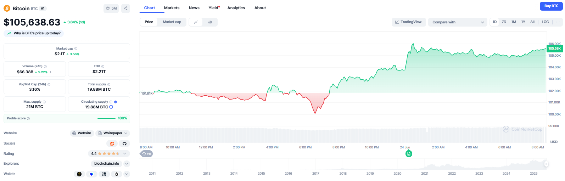Expand more Wallets chevron
Image resolution: width=565 pixels, height=181 pixels.
pyautogui.click(x=127, y=174)
